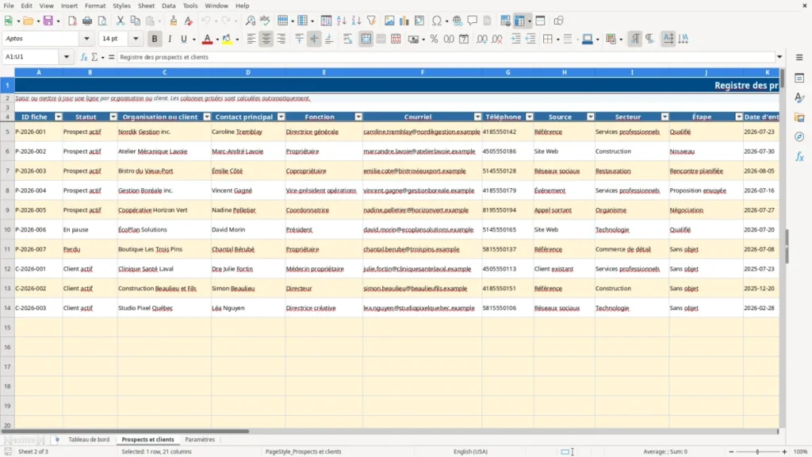Open the sidebar Properties panel
The height and width of the screenshot is (457, 812).
pos(799,79)
